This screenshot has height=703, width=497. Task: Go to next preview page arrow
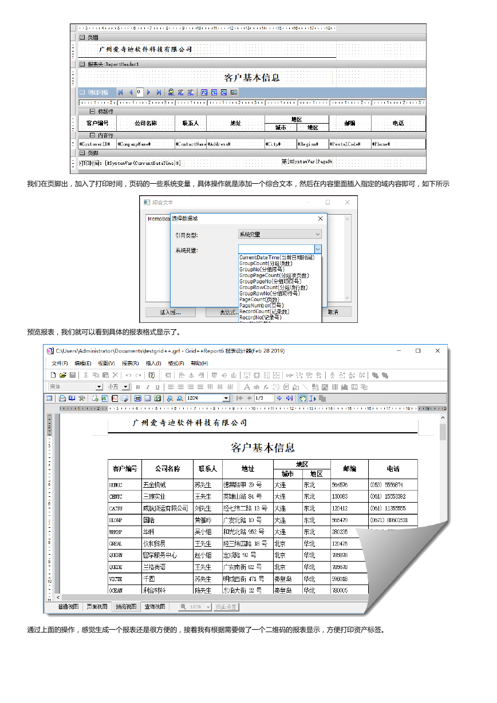click(279, 398)
